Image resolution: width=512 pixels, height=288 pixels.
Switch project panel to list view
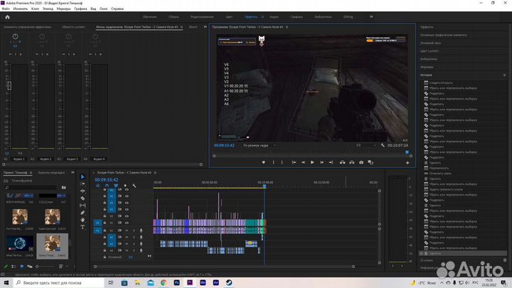(14, 267)
